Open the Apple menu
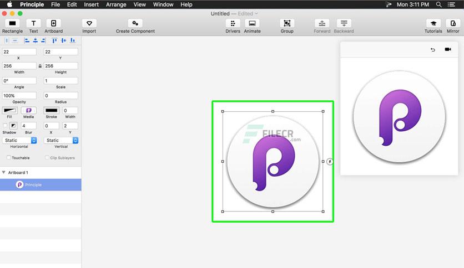Image resolution: width=464 pixels, height=268 pixels. click(9, 4)
